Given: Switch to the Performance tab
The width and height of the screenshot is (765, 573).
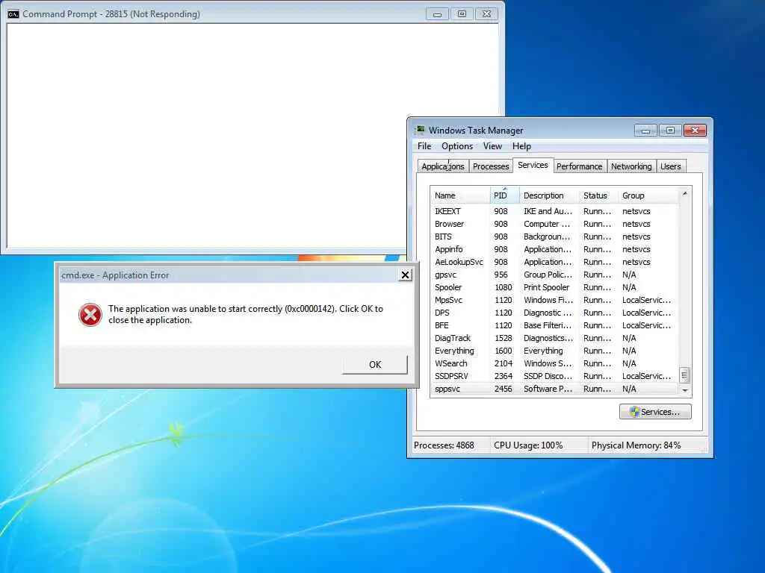Looking at the screenshot, I should click(x=580, y=166).
